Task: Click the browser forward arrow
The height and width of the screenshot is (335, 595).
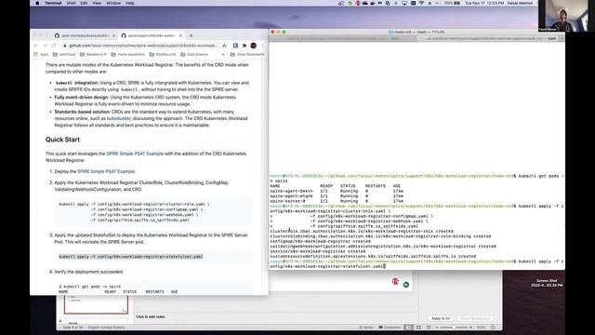Action: (x=45, y=46)
